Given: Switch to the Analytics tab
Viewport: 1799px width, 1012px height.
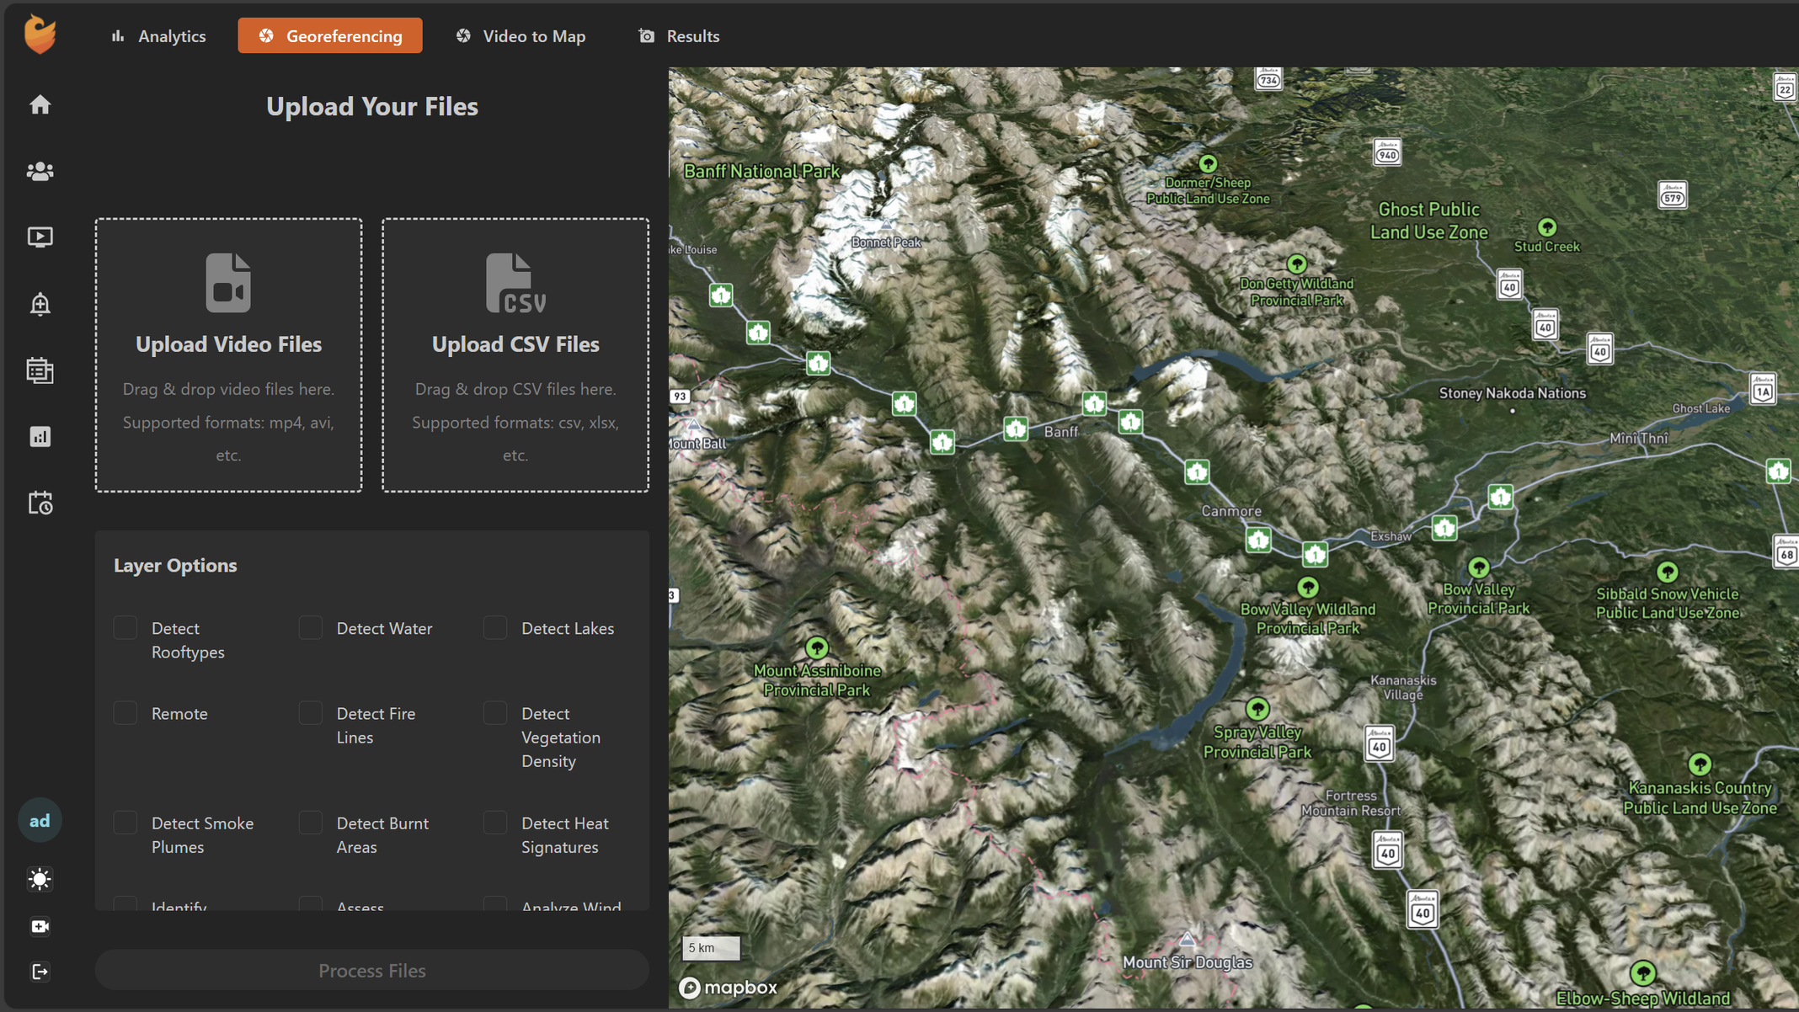Looking at the screenshot, I should tap(158, 36).
